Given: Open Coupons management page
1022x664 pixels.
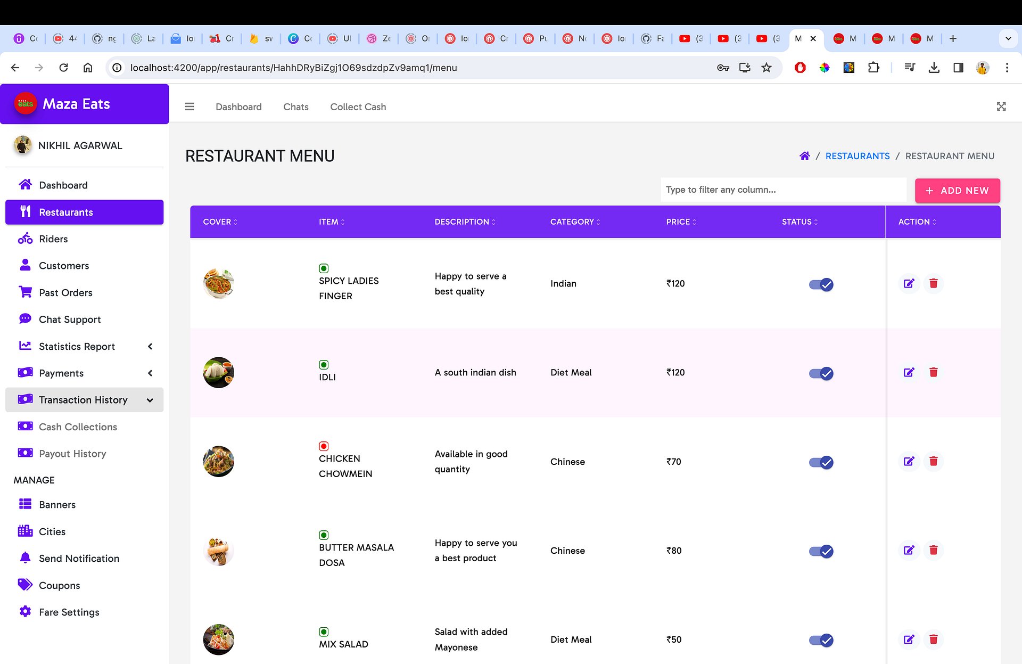Looking at the screenshot, I should [x=84, y=585].
